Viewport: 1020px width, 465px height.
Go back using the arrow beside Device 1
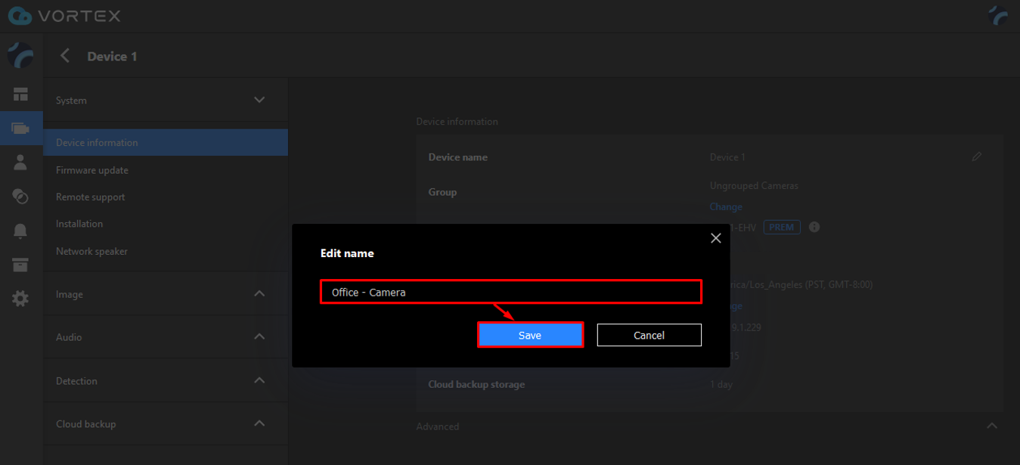click(65, 56)
